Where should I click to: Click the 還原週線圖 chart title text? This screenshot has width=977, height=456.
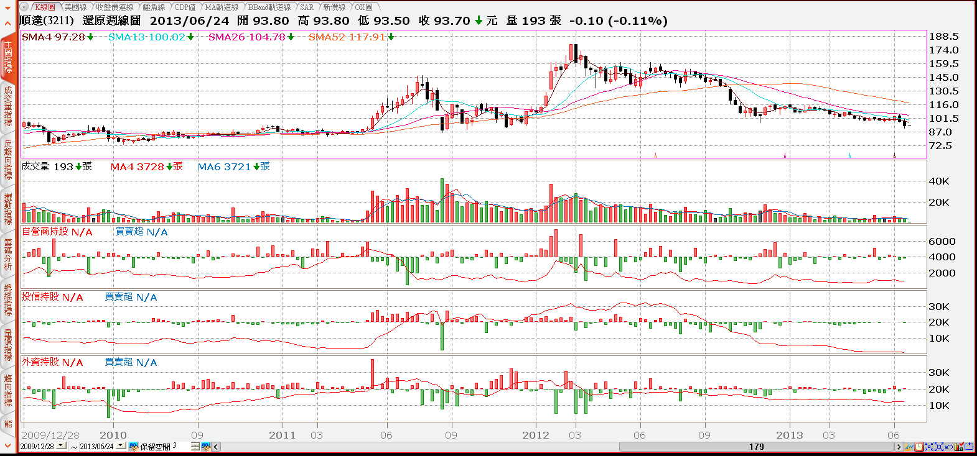[x=111, y=21]
